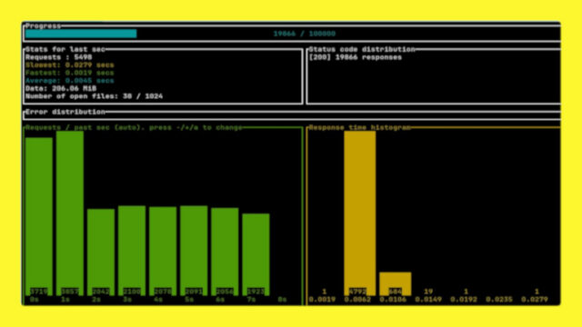
Task: Click the 0.0279 histogram axis label
Action: coord(535,299)
